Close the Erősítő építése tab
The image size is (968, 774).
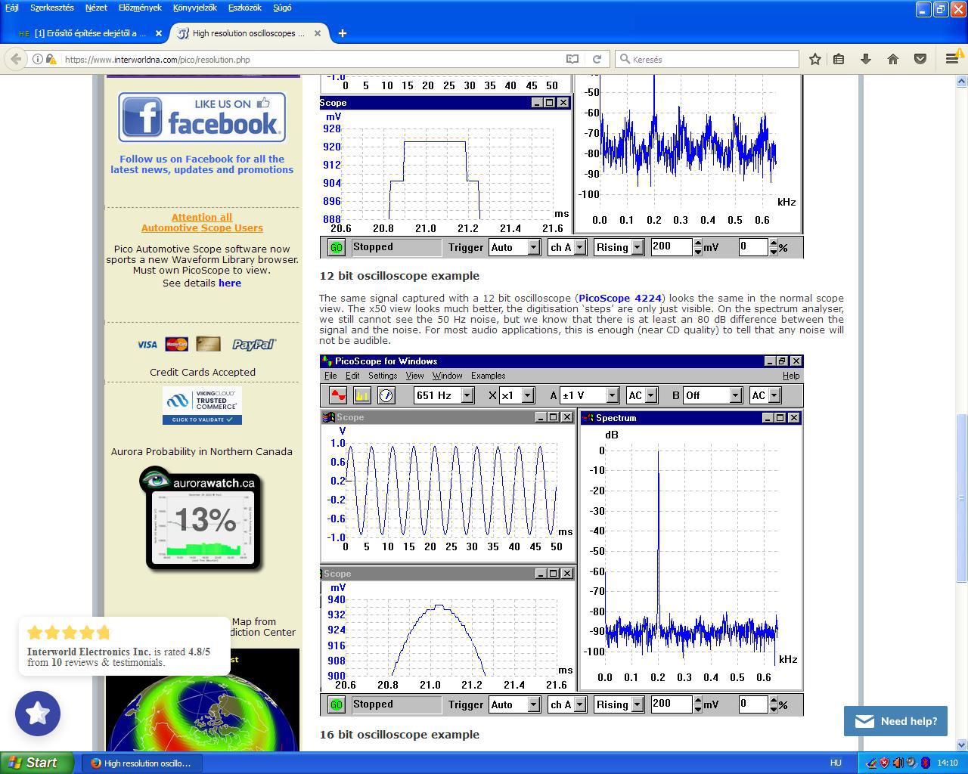[x=158, y=33]
